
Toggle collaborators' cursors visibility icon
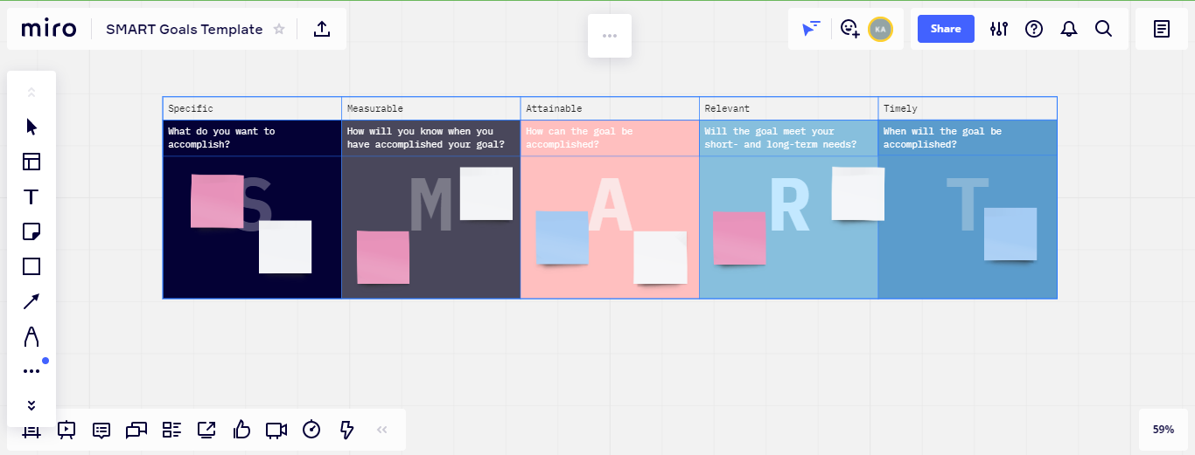click(x=812, y=29)
